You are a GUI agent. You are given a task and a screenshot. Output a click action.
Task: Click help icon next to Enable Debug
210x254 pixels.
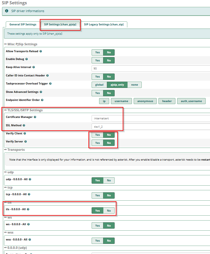click(x=27, y=59)
